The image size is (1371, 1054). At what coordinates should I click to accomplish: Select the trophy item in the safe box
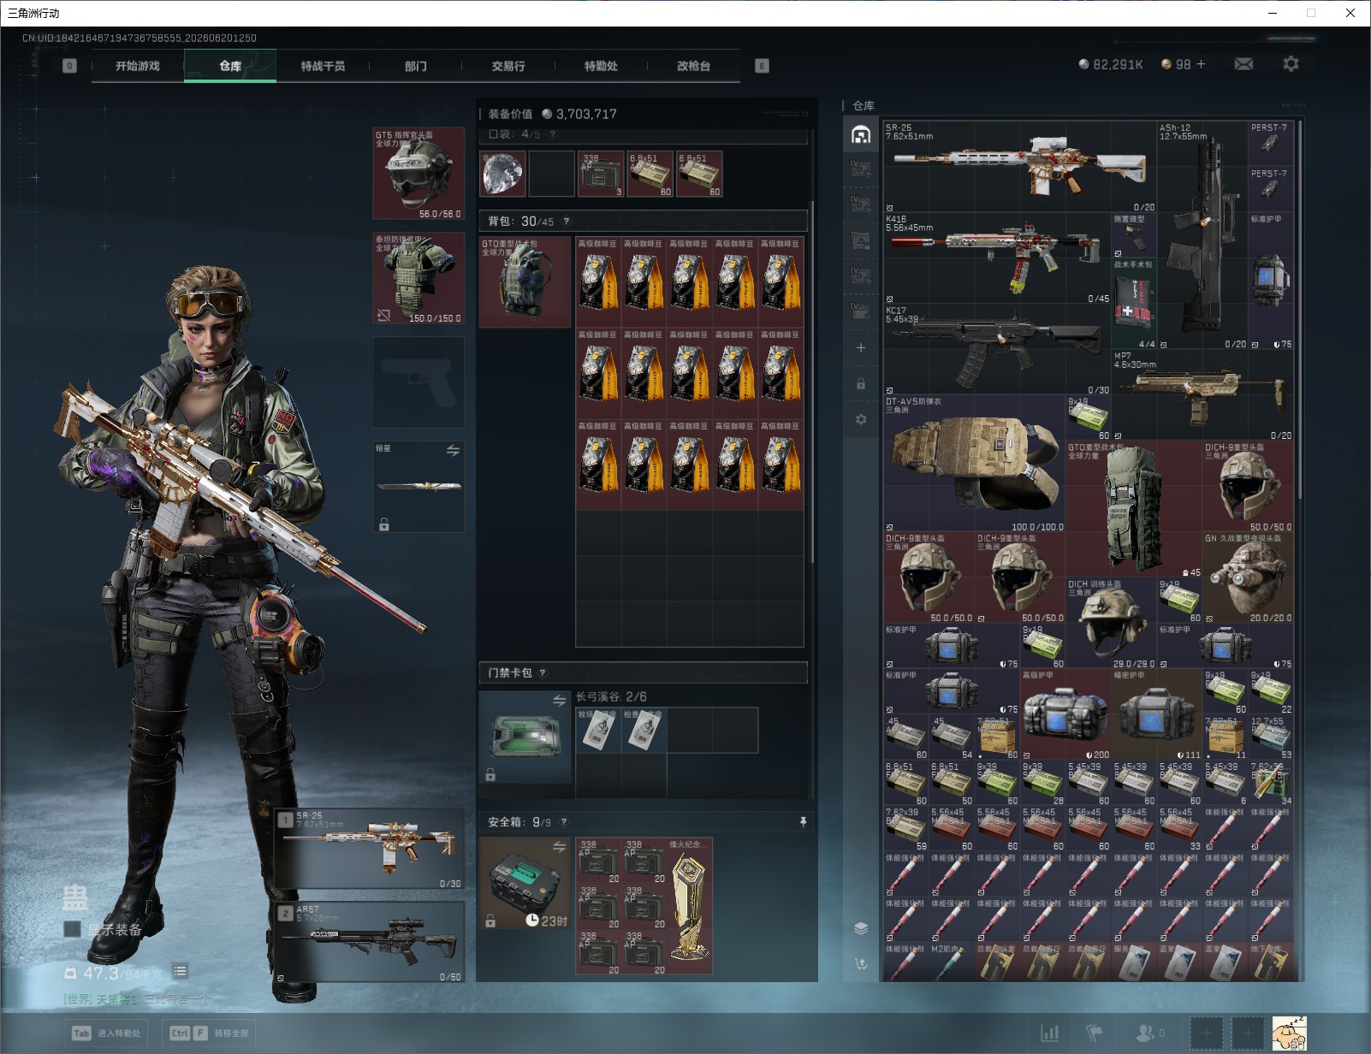tap(690, 906)
